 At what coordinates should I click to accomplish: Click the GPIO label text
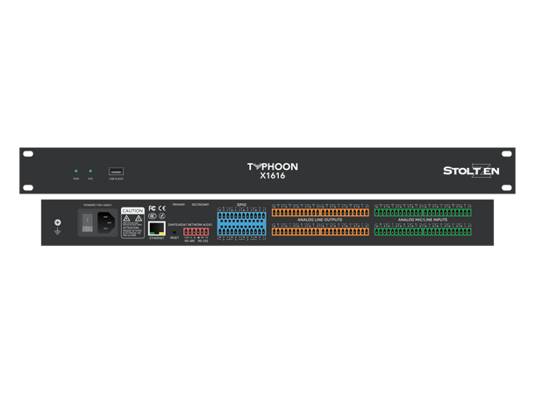point(241,205)
